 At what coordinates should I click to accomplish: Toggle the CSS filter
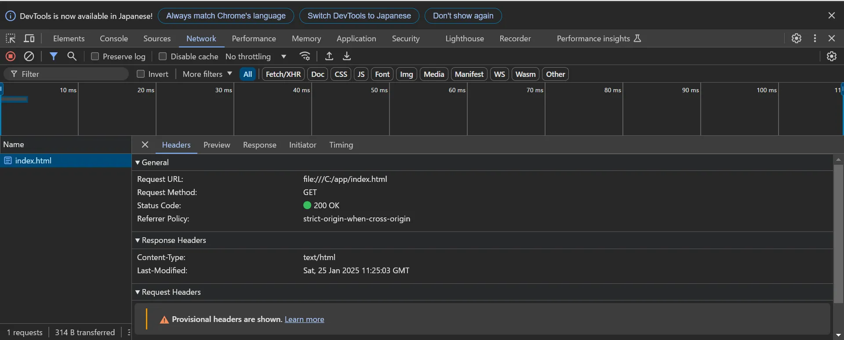click(341, 74)
